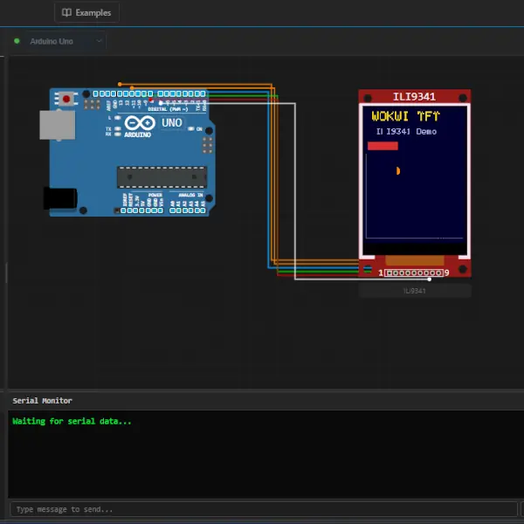Click the orange Pac-Man shape on TFT

[398, 170]
